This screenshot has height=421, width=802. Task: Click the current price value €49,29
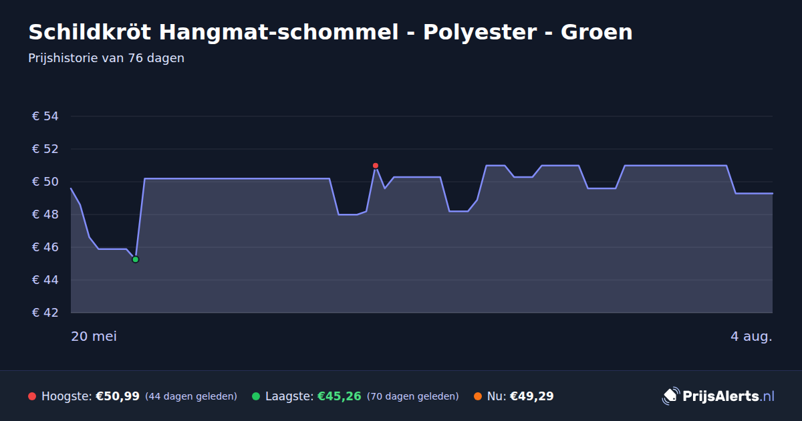(x=532, y=396)
